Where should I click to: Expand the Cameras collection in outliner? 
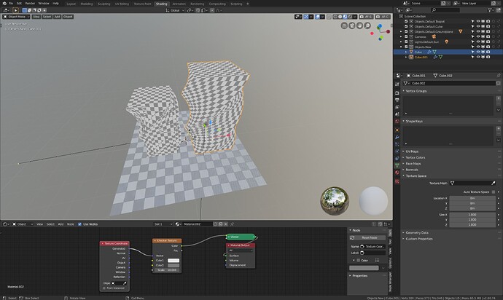[x=401, y=37]
